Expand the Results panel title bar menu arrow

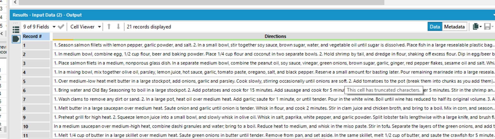coord(493,15)
